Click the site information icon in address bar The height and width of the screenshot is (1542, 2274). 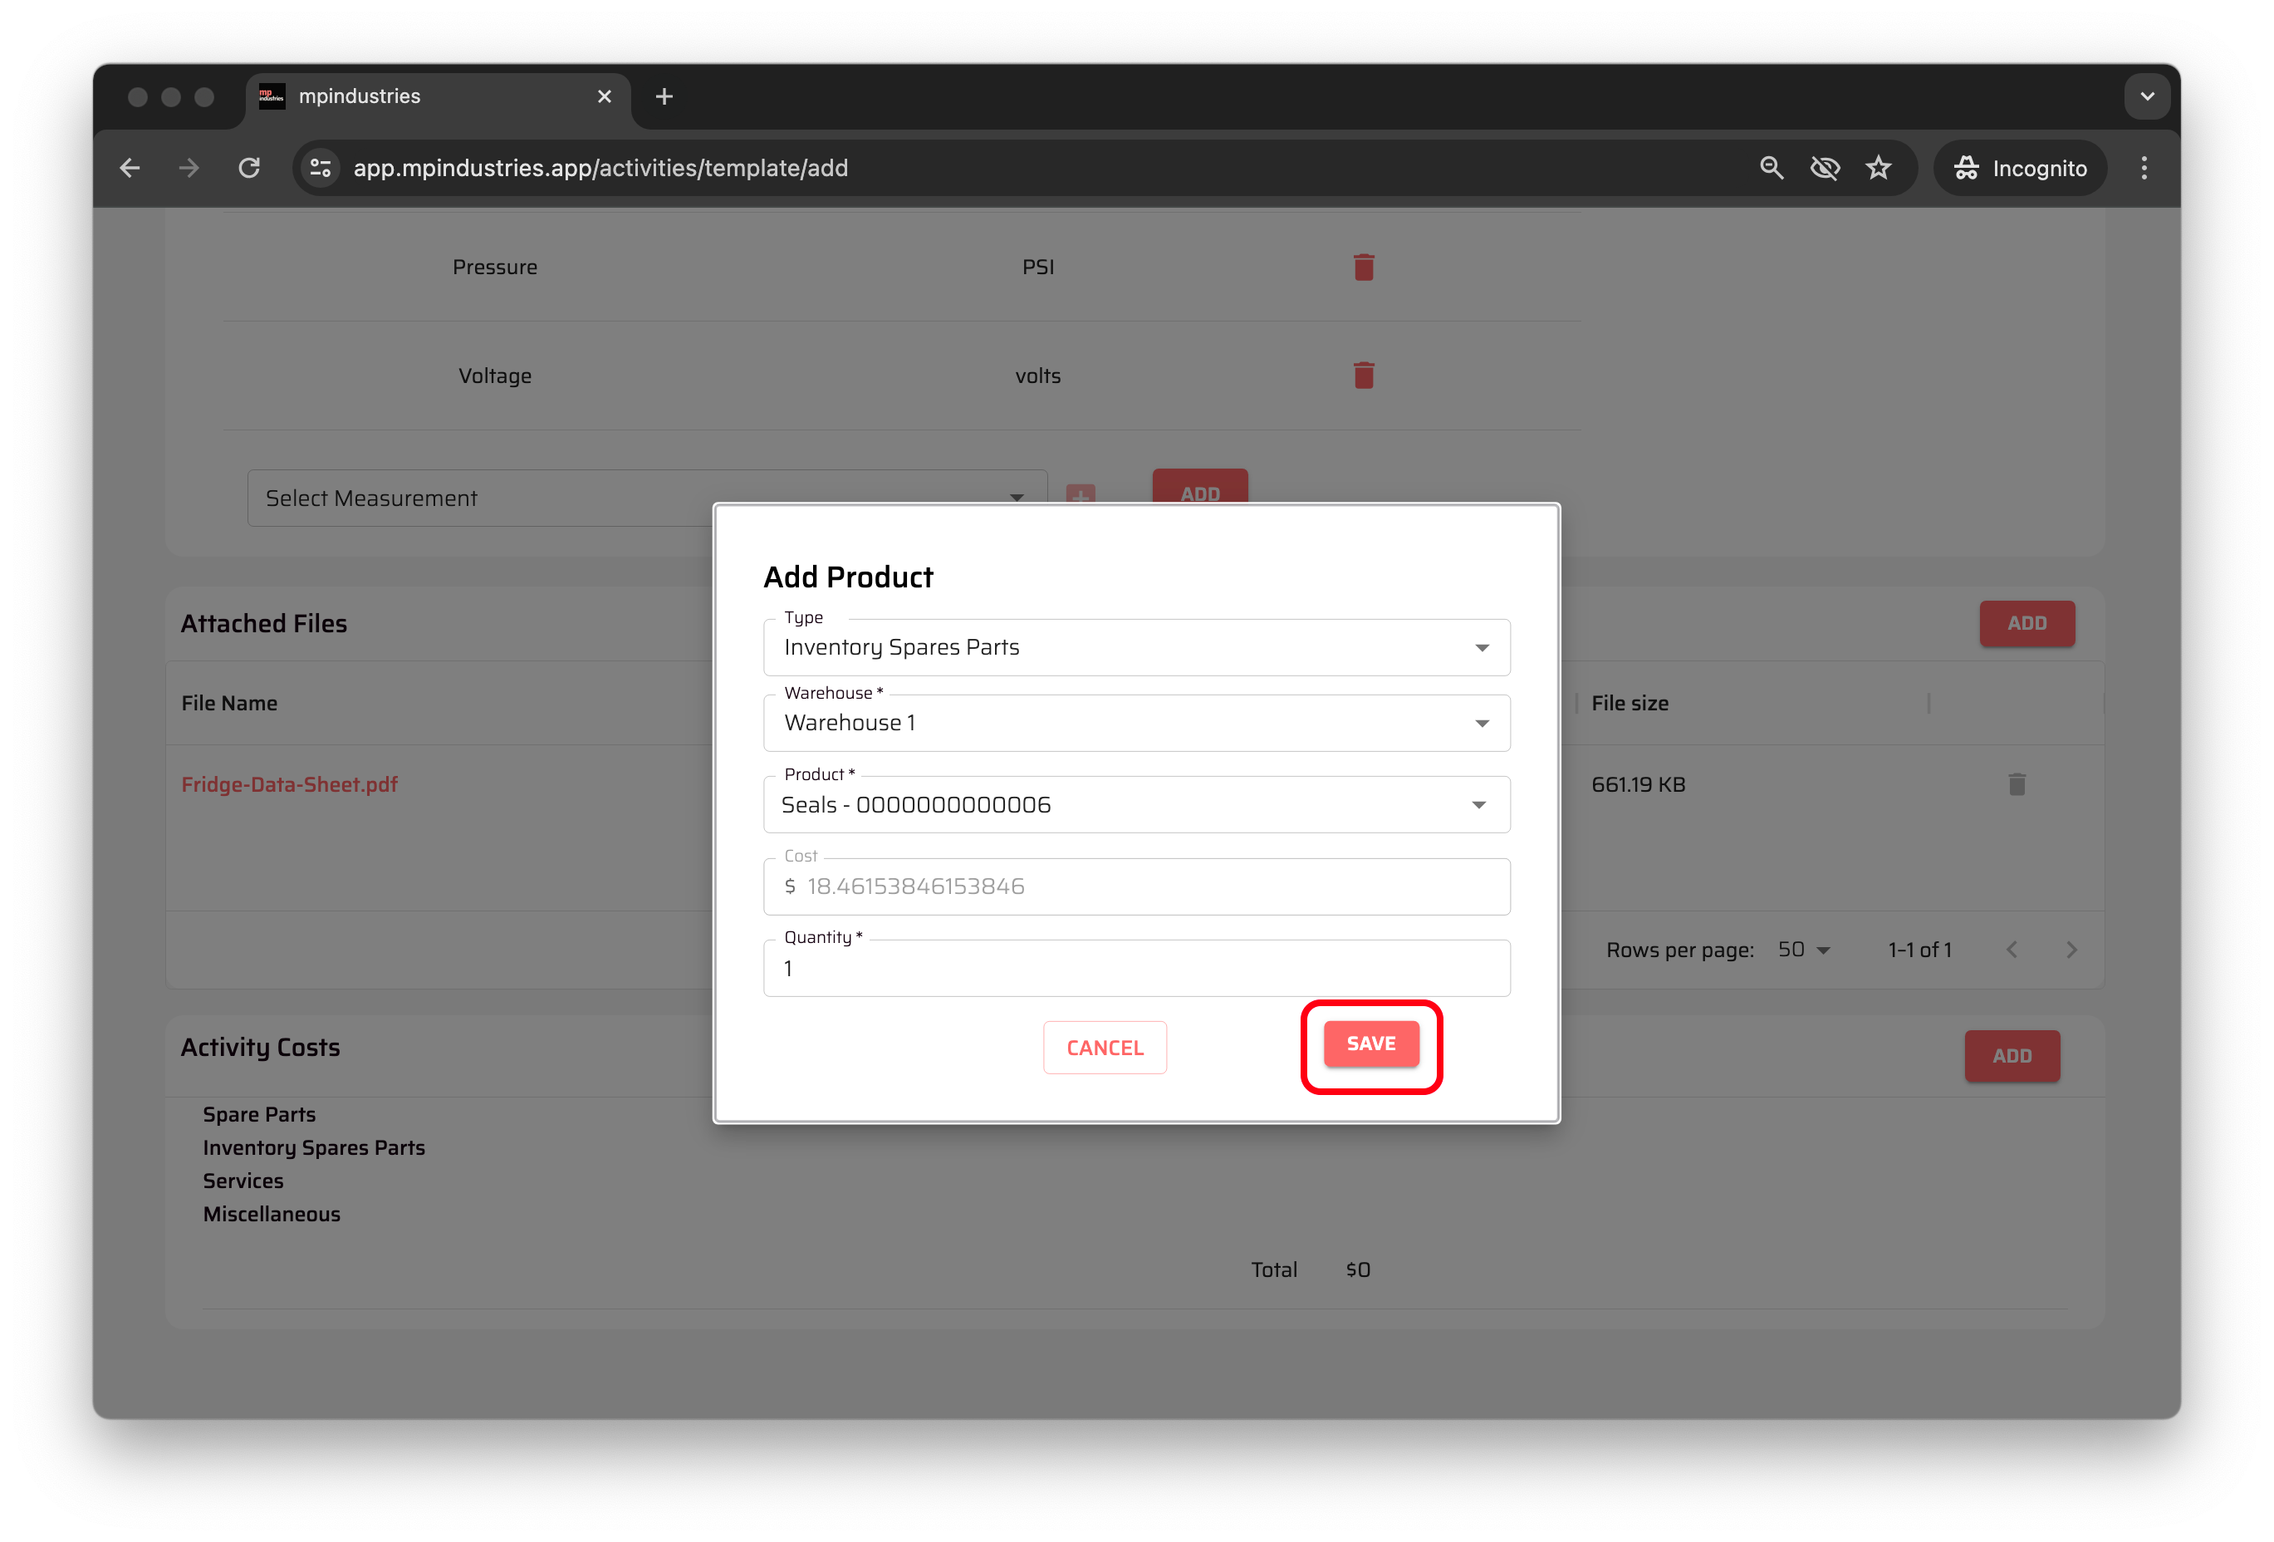point(320,169)
